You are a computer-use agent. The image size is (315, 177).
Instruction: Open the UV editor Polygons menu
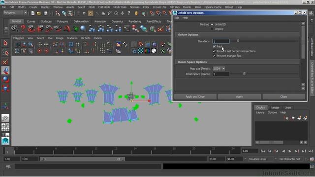click(19, 38)
